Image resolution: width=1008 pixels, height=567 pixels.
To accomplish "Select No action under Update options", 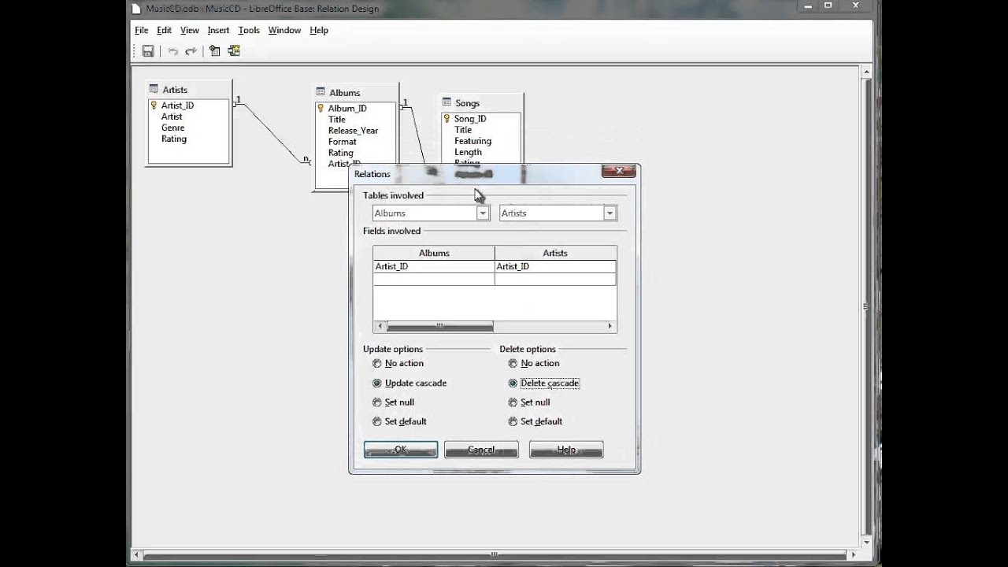I will click(x=376, y=364).
